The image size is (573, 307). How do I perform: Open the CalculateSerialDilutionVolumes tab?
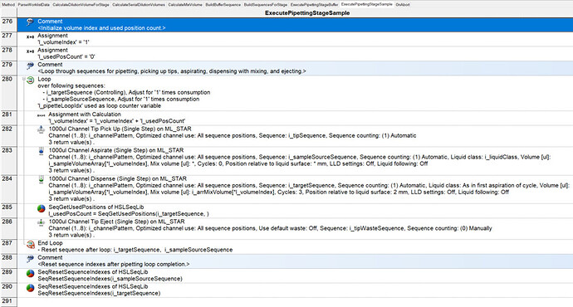click(x=139, y=5)
